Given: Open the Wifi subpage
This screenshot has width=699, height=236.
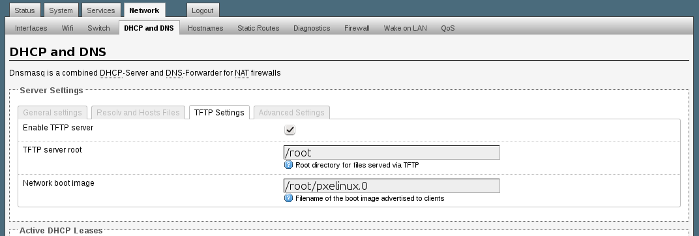Looking at the screenshot, I should 67,28.
